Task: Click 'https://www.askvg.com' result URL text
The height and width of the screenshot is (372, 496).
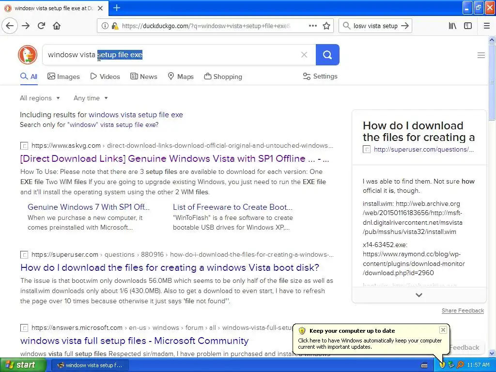Action: 66,145
